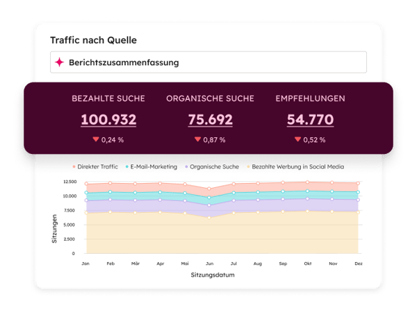This screenshot has height=312, width=417.
Task: Click the 75.692 Organische Suche value
Action: (211, 120)
